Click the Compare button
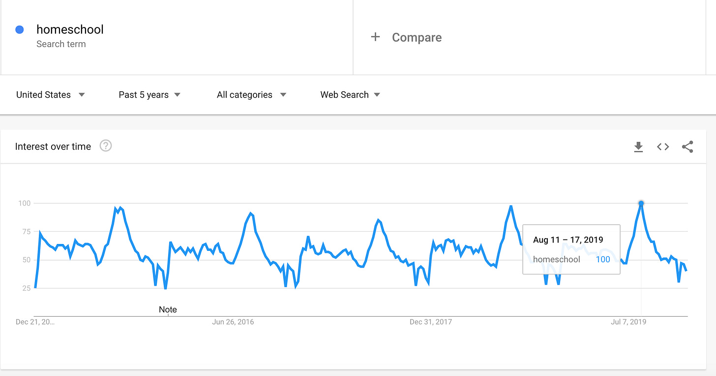 pyautogui.click(x=417, y=38)
